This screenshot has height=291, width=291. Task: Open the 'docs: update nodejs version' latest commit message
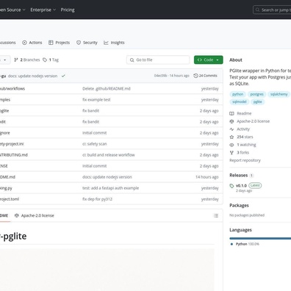tap(32, 76)
